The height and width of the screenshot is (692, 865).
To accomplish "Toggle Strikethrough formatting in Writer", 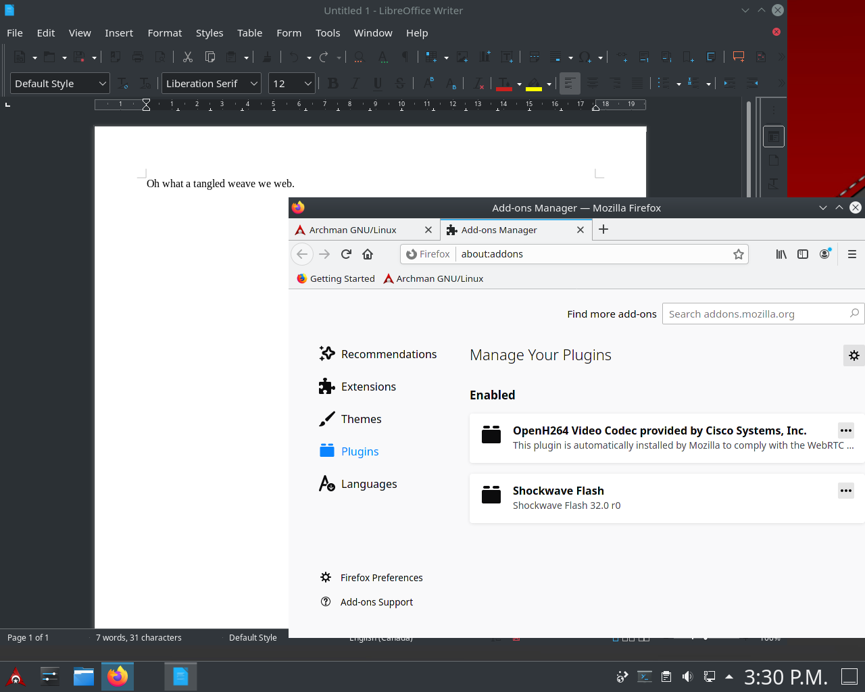I will click(x=400, y=84).
